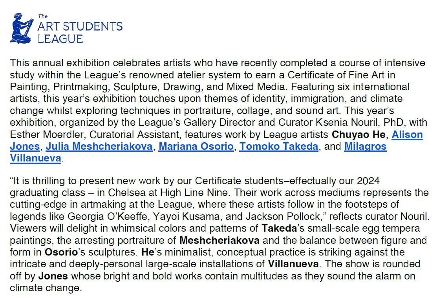This screenshot has height=301, width=439.
Task: Click bold 'Jones' after 'off by'
Action: (x=53, y=276)
